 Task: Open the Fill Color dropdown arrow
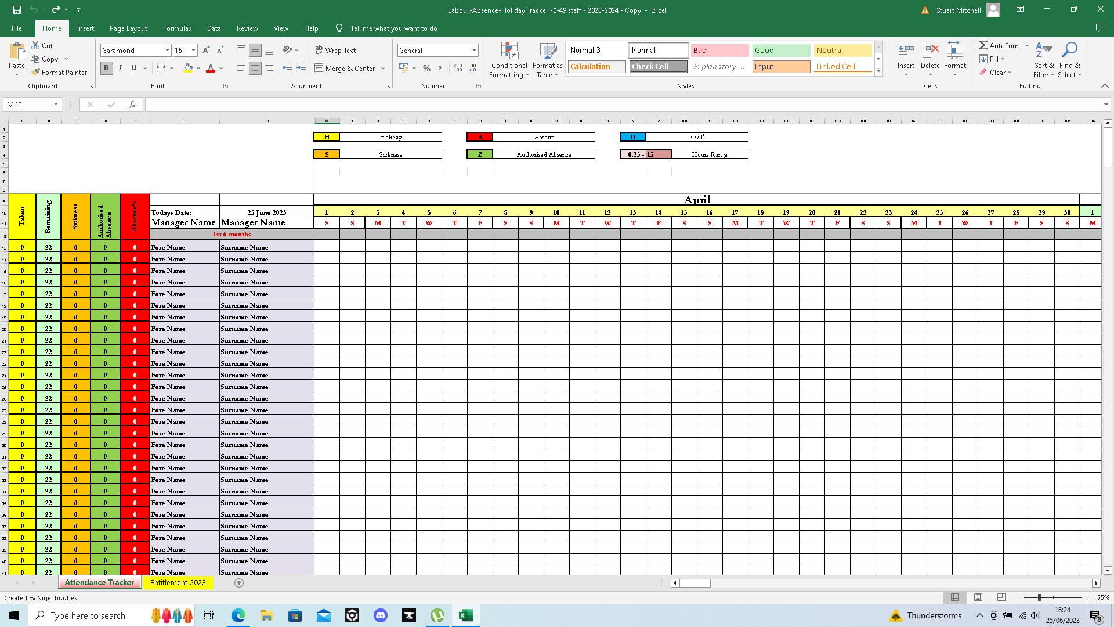197,69
